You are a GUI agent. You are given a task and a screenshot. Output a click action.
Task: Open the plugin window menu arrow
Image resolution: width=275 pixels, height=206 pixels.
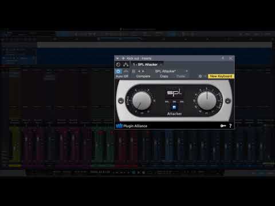pos(117,58)
